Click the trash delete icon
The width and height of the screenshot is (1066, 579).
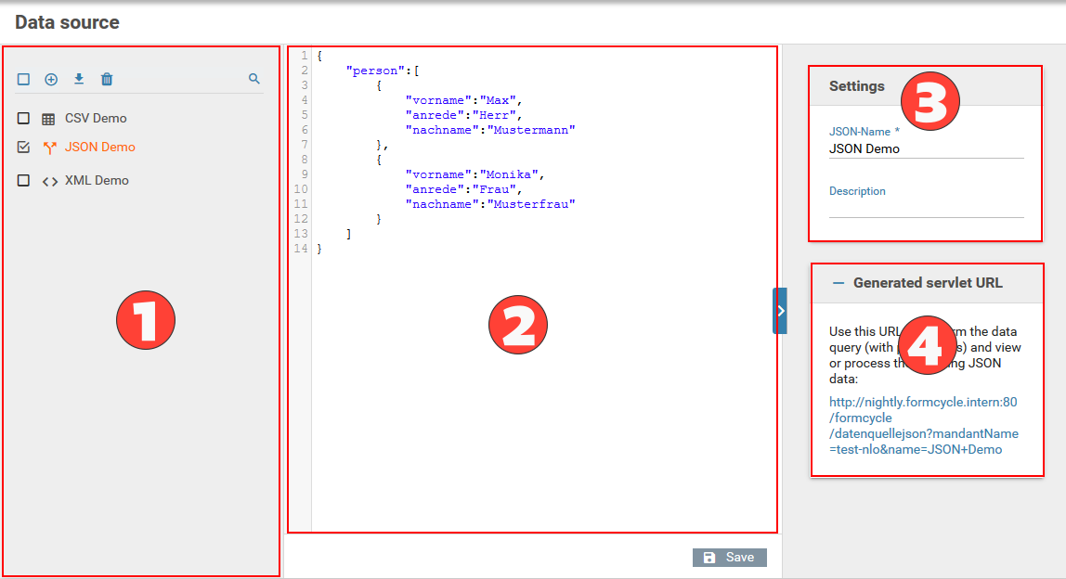pyautogui.click(x=107, y=80)
